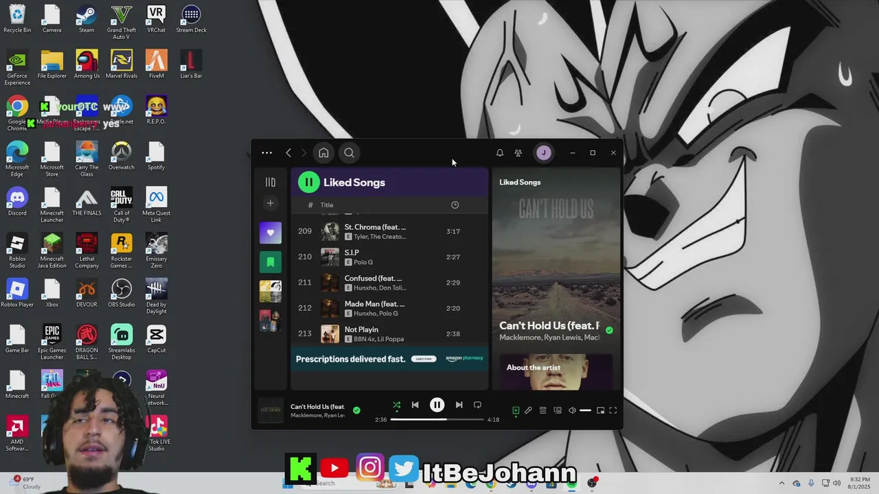Click the now-playing album thumbnail in the player bar

pos(271,410)
